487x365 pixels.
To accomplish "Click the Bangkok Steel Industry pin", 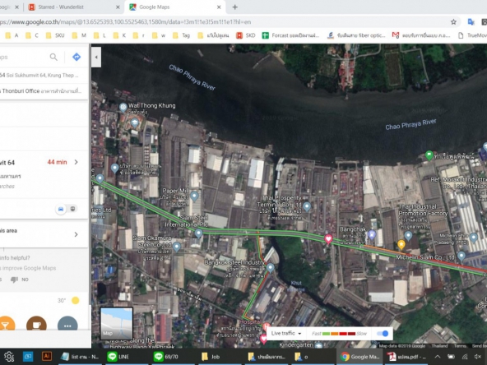I will pyautogui.click(x=271, y=268).
